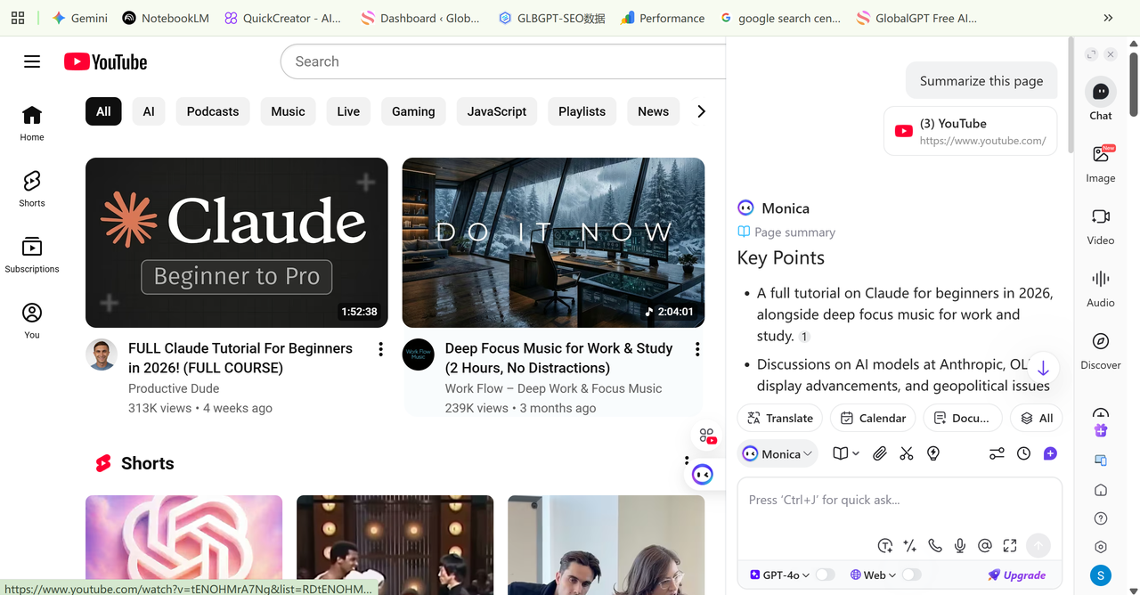Click the @ mention icon

click(985, 545)
